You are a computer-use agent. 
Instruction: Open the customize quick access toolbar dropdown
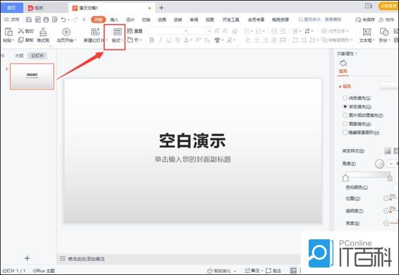click(x=84, y=19)
